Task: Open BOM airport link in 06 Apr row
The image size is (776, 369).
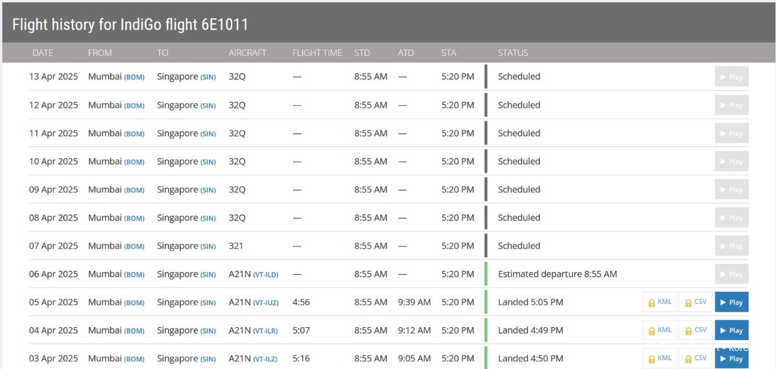Action: 134,275
